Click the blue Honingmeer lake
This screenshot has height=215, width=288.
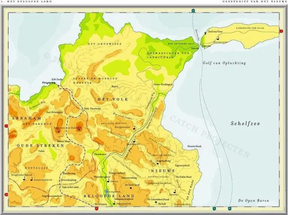point(107,193)
